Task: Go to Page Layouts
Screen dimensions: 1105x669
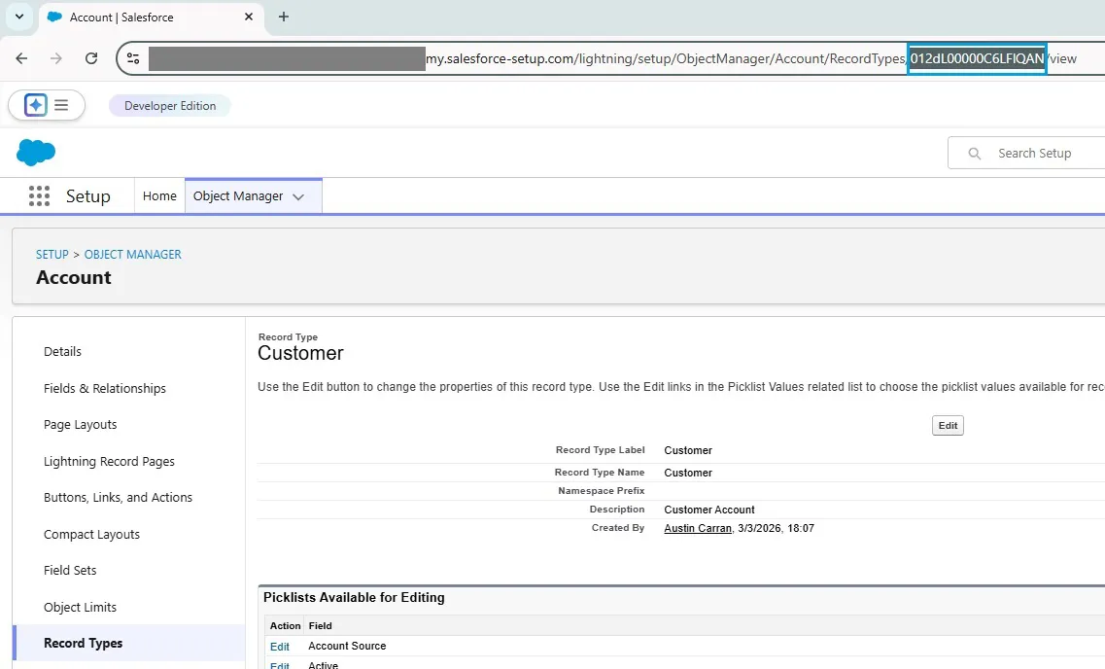Action: tap(81, 424)
